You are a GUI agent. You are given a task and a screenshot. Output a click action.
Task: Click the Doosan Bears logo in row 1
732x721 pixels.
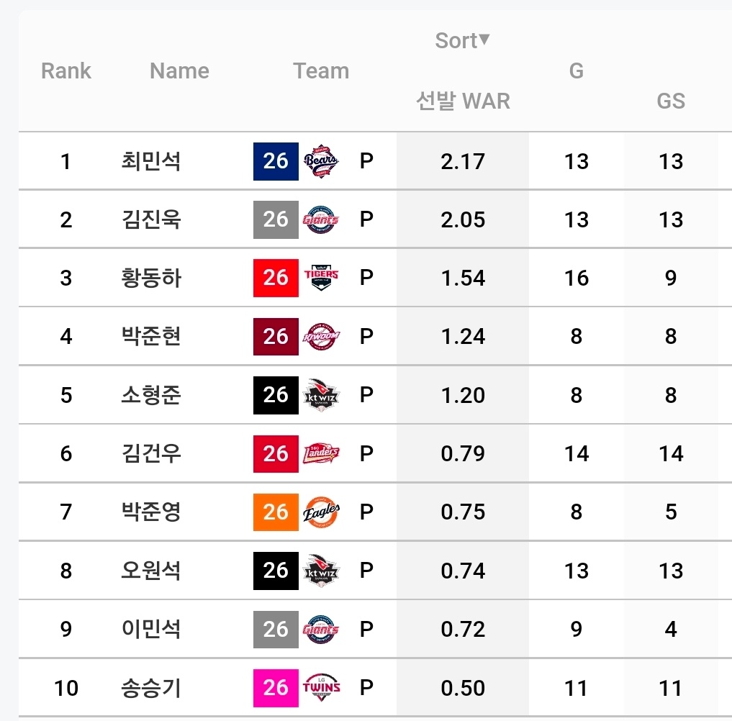(321, 161)
